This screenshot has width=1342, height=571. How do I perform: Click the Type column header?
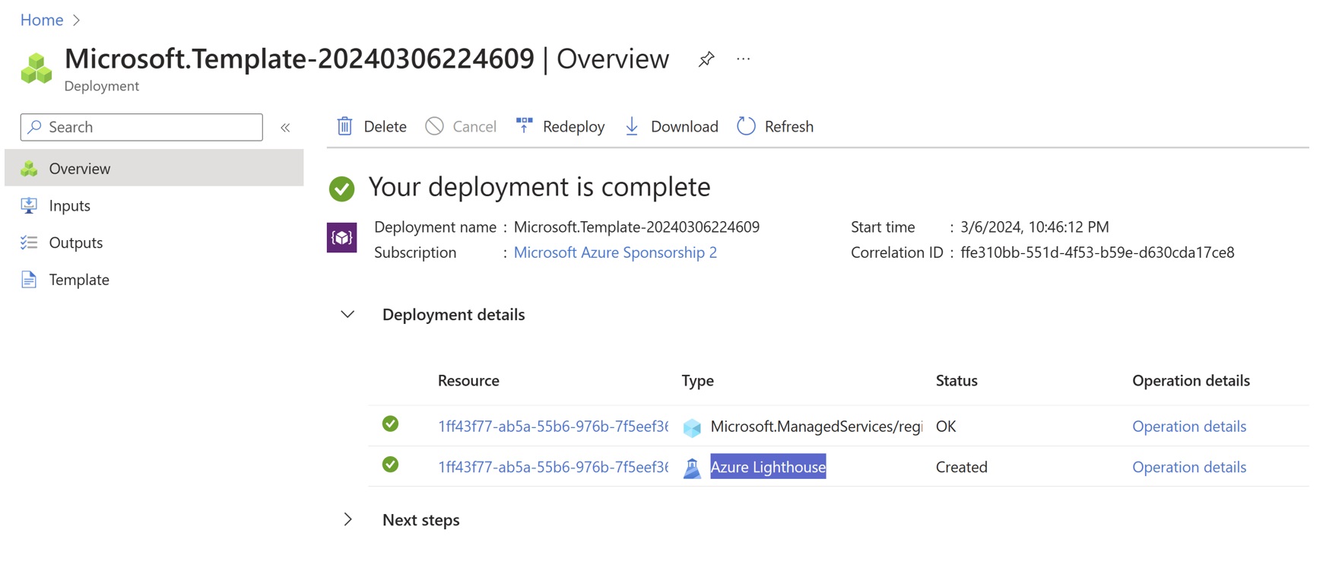click(x=697, y=380)
